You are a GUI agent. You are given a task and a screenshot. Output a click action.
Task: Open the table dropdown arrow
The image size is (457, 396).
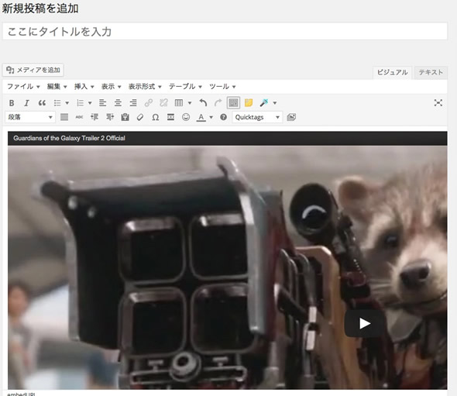click(x=190, y=103)
